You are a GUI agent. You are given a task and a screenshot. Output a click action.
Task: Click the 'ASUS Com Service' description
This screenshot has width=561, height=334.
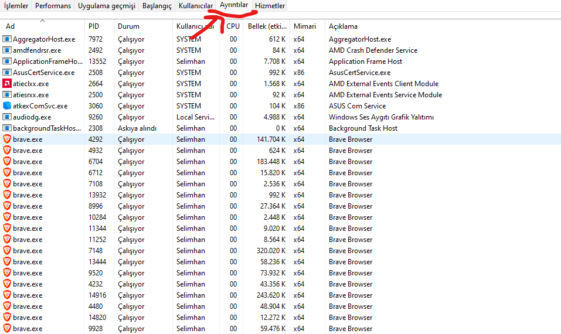point(357,106)
